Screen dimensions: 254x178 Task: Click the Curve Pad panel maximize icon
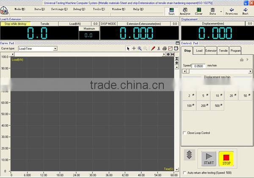[177, 43]
